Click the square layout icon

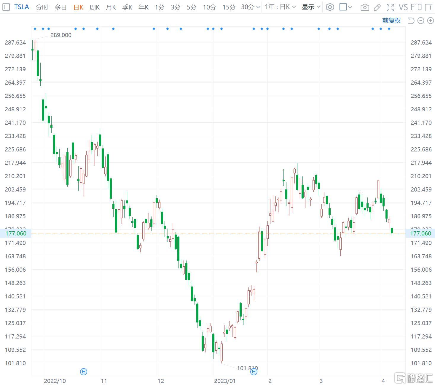coord(343,7)
